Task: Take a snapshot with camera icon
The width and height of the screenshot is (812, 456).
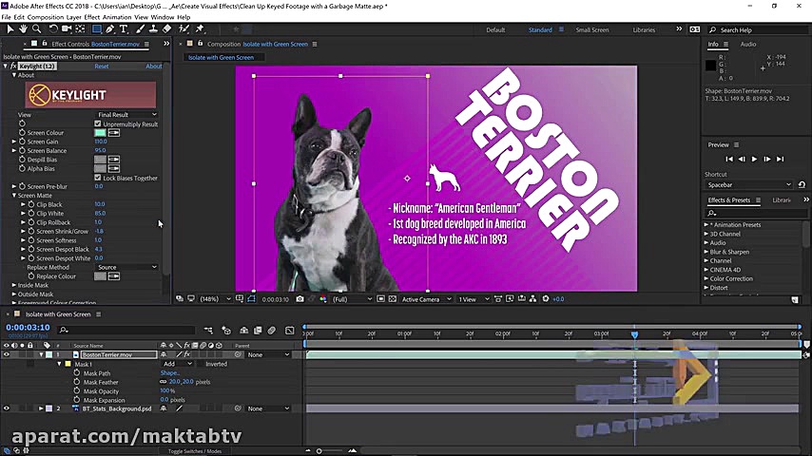Action: point(300,299)
